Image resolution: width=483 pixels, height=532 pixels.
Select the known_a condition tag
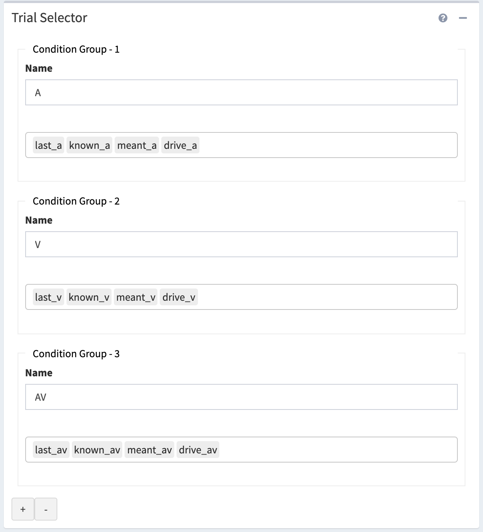[89, 145]
